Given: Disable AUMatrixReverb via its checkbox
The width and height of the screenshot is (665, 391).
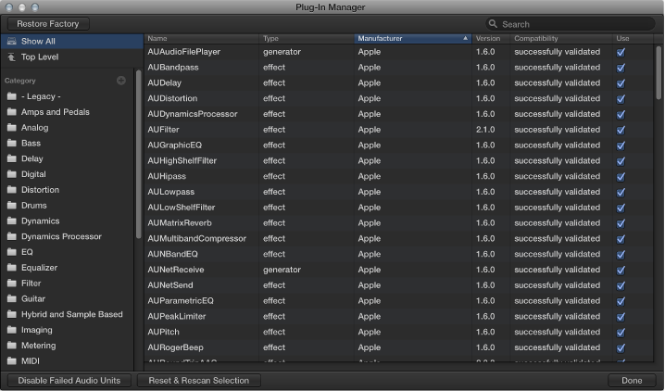Looking at the screenshot, I should (621, 223).
